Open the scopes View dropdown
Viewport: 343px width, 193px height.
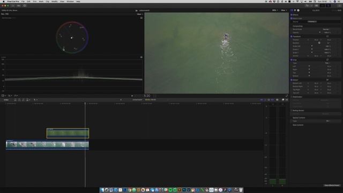click(139, 14)
